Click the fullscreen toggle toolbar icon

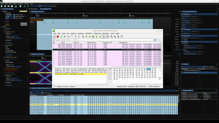coord(28,6)
